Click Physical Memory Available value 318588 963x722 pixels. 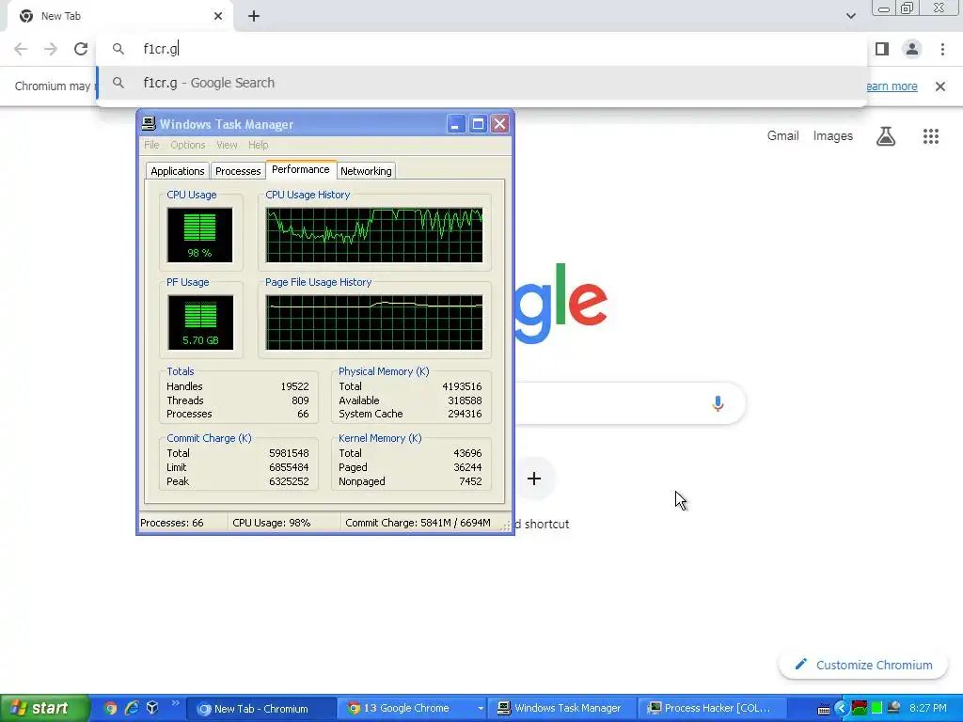(465, 400)
